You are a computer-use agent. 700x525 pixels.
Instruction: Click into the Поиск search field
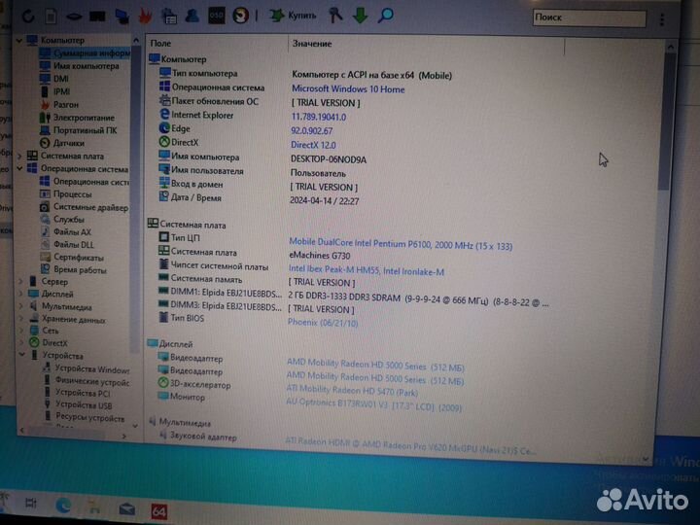pyautogui.click(x=589, y=17)
